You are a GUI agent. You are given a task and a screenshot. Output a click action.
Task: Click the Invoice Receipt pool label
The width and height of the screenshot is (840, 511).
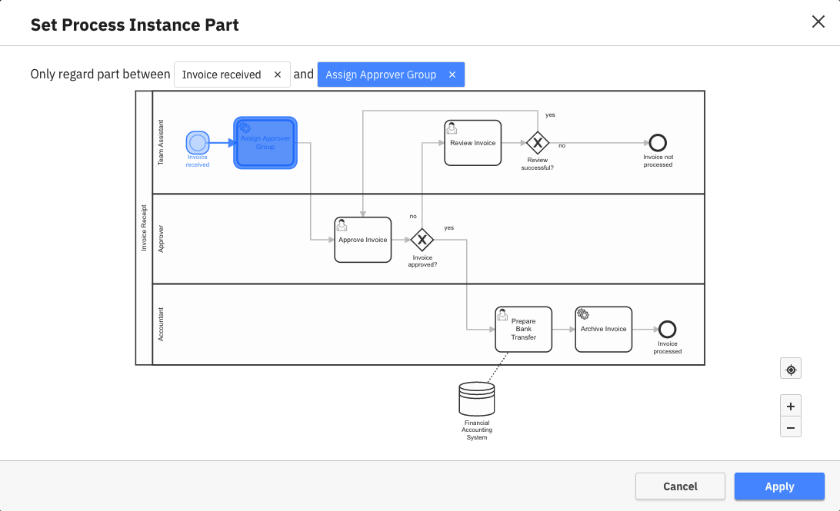(x=144, y=228)
